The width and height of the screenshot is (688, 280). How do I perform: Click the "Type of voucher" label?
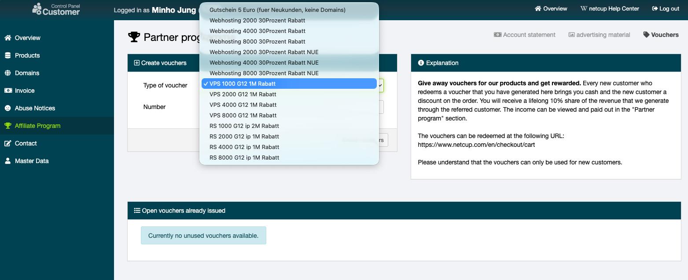point(165,85)
